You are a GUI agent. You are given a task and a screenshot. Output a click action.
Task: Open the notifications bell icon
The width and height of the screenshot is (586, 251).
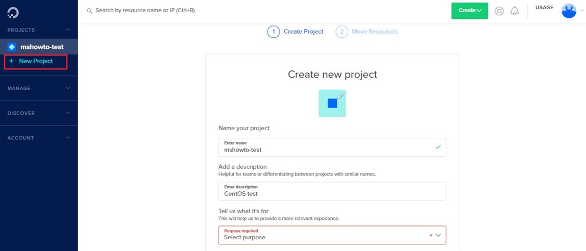(515, 11)
